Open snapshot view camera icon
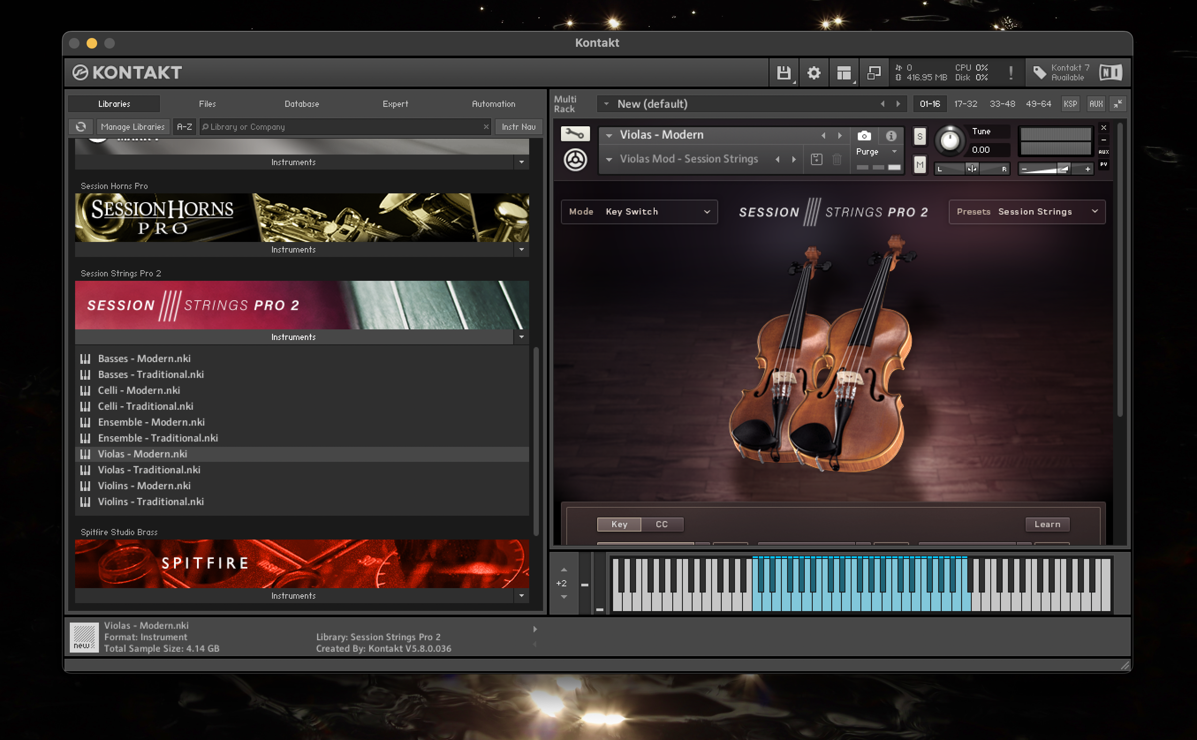 [864, 136]
